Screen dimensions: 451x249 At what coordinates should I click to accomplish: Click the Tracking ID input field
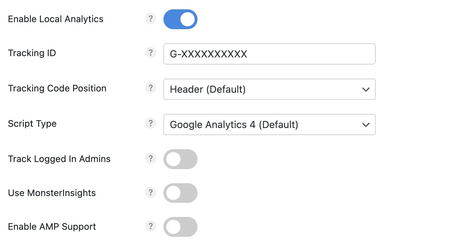[269, 54]
